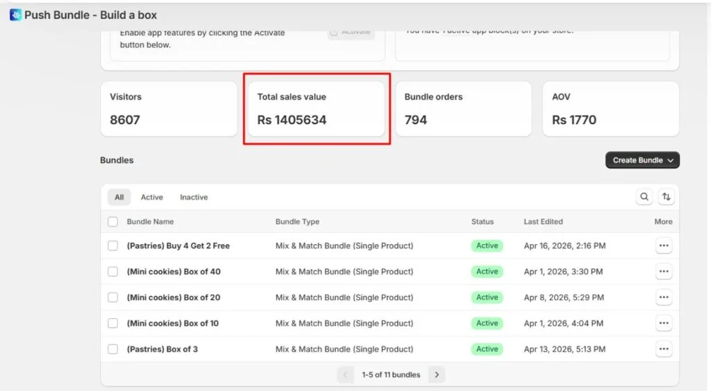Image resolution: width=711 pixels, height=391 pixels.
Task: Go to previous page of bundles
Action: point(345,374)
